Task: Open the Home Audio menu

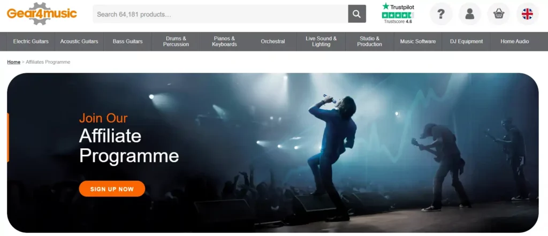Action: click(514, 41)
